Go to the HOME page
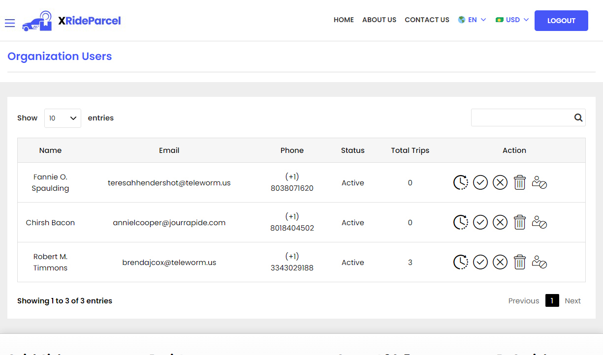This screenshot has height=355, width=603. pyautogui.click(x=344, y=20)
